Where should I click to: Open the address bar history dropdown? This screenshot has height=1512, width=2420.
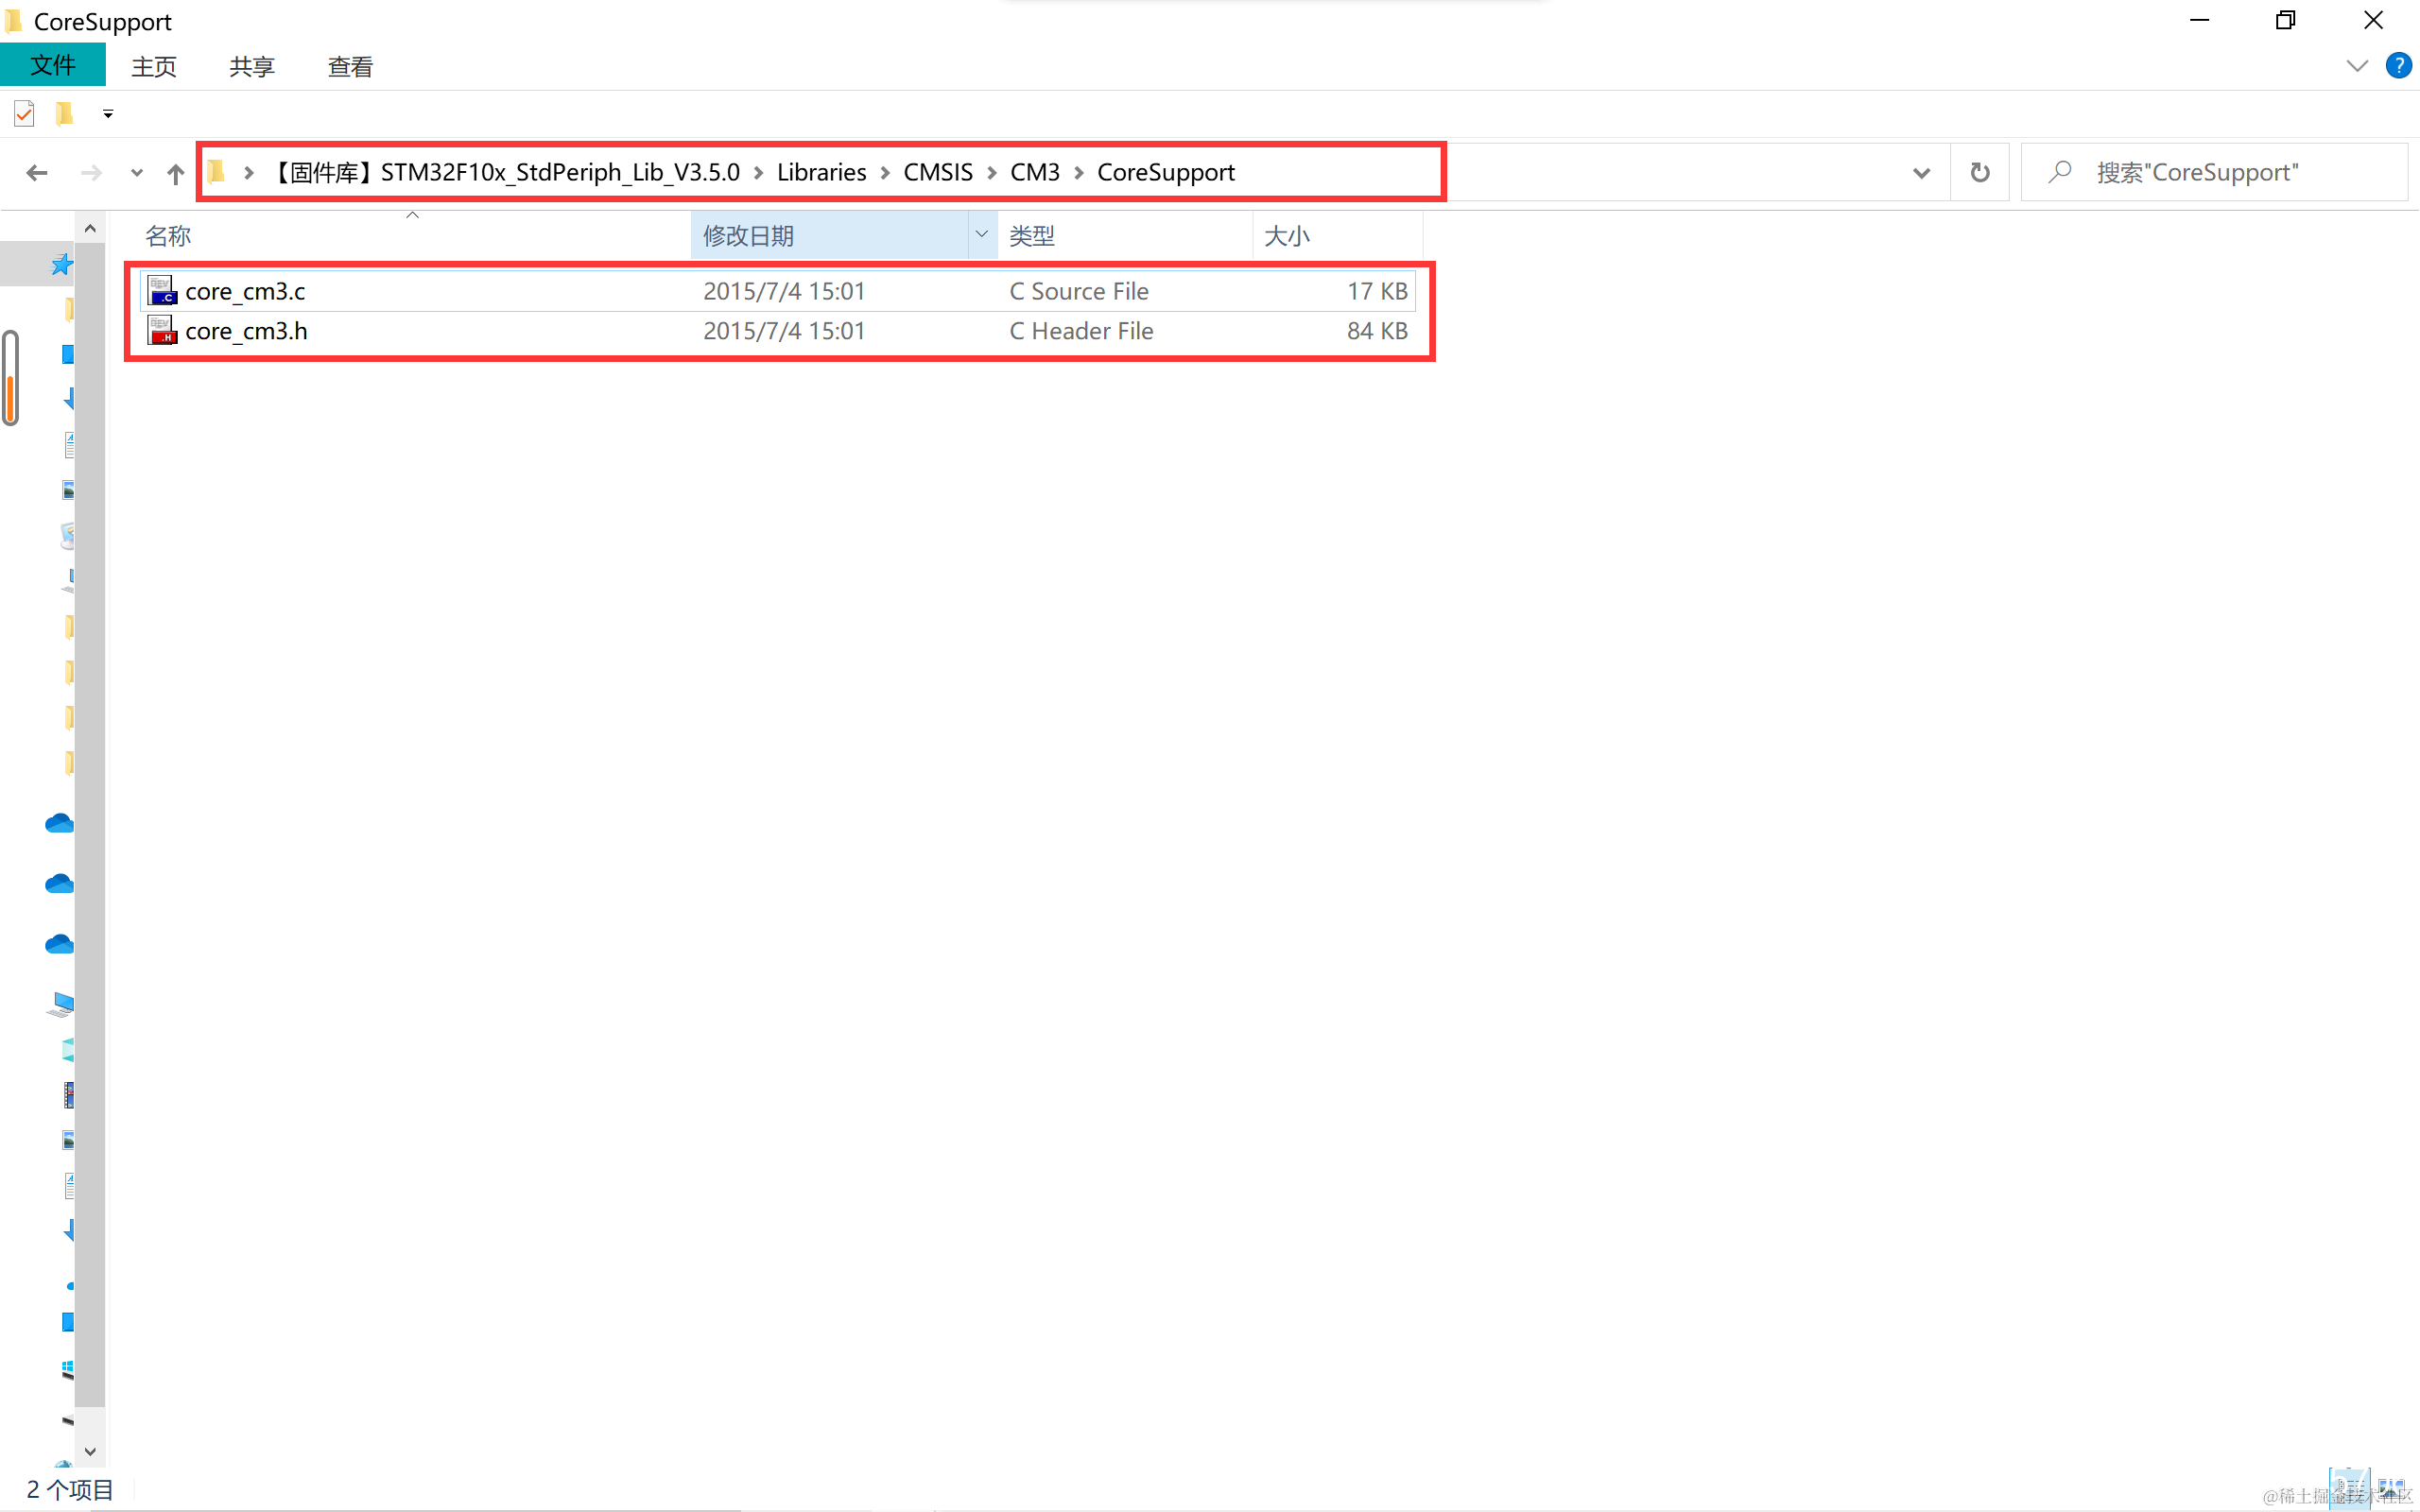point(1921,173)
